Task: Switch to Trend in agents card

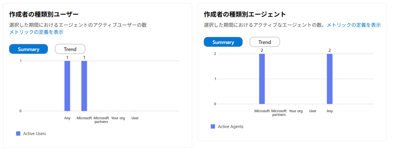Action: click(265, 42)
